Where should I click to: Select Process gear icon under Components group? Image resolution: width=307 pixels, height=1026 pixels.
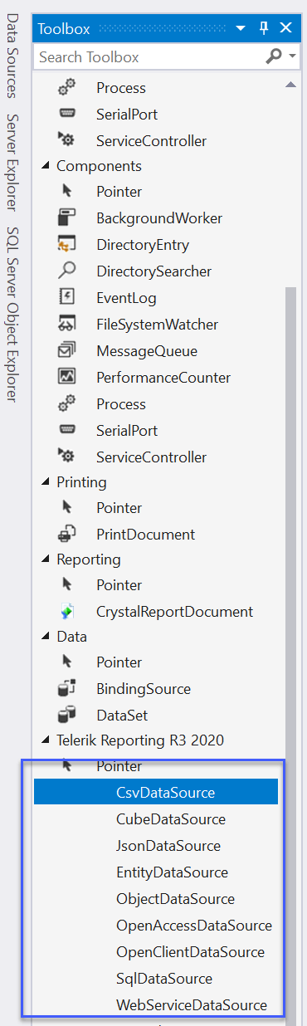[x=67, y=404]
